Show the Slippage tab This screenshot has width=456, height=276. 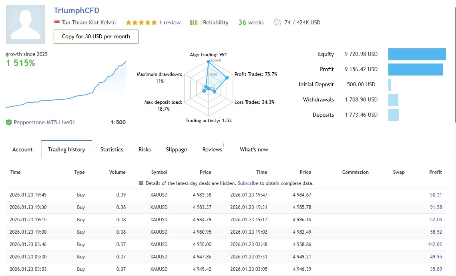177,150
